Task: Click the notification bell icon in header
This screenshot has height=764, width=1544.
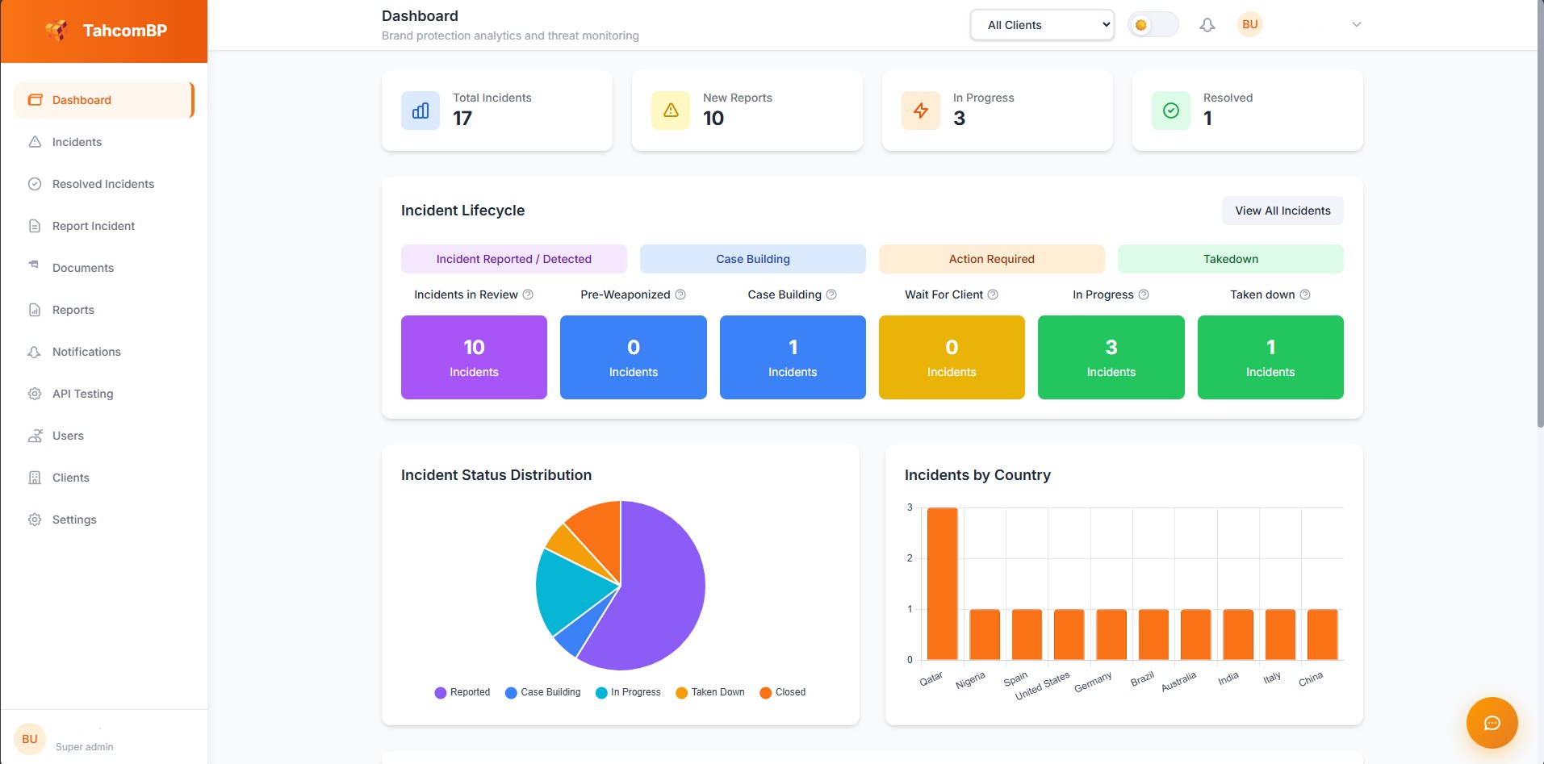Action: point(1207,25)
